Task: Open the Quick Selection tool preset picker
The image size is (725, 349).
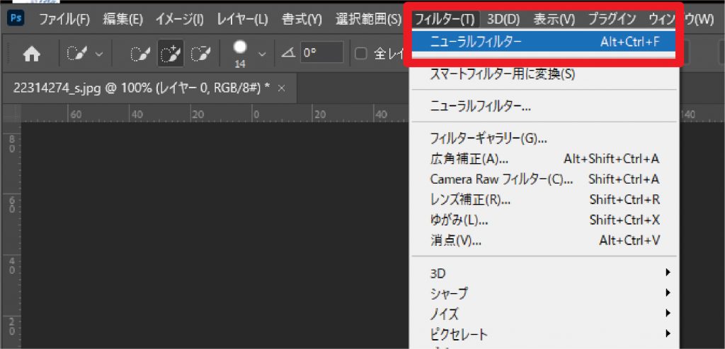Action: pos(85,54)
